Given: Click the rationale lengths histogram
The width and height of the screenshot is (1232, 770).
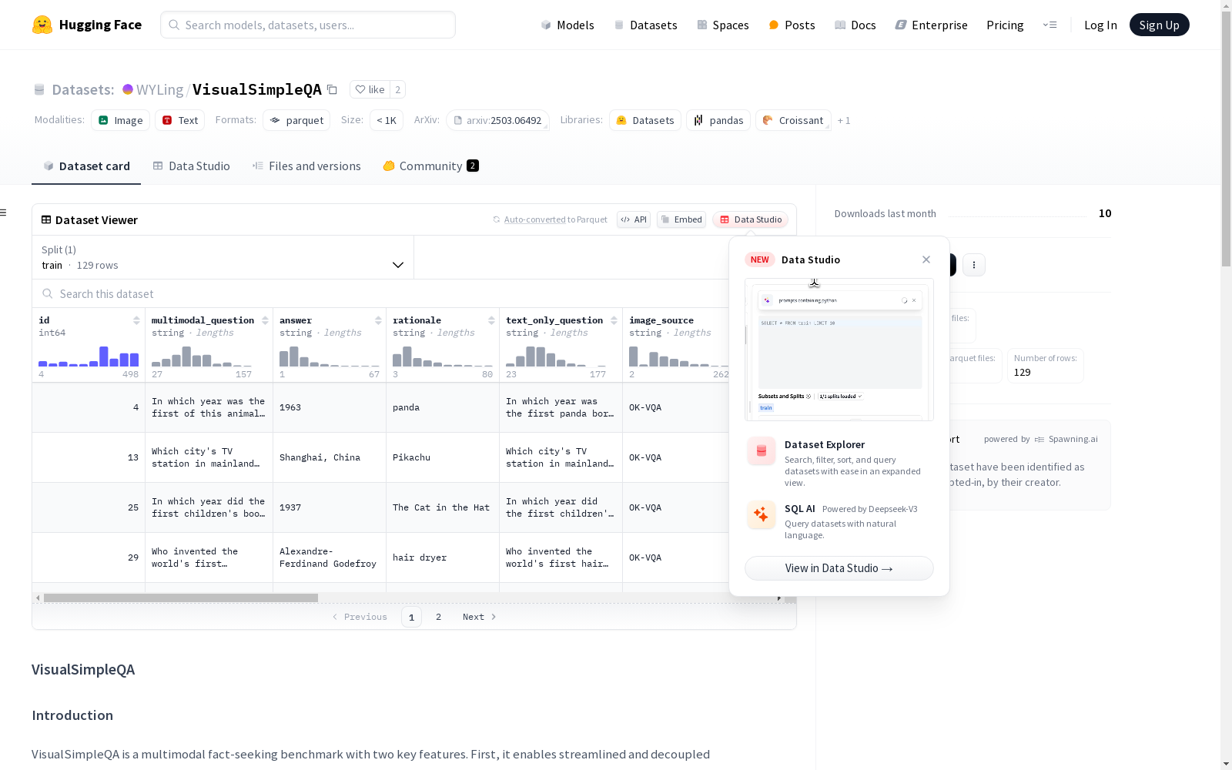Looking at the screenshot, I should click(443, 356).
